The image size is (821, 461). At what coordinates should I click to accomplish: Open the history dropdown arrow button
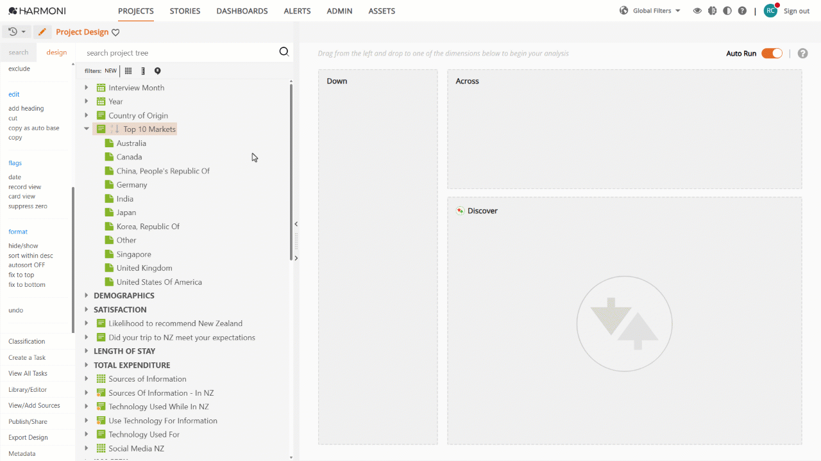(x=17, y=32)
